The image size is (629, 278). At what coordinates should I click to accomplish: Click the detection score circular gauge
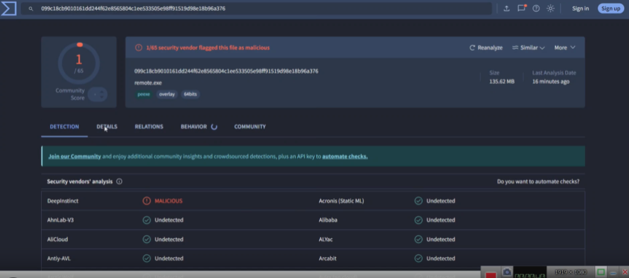click(x=79, y=62)
